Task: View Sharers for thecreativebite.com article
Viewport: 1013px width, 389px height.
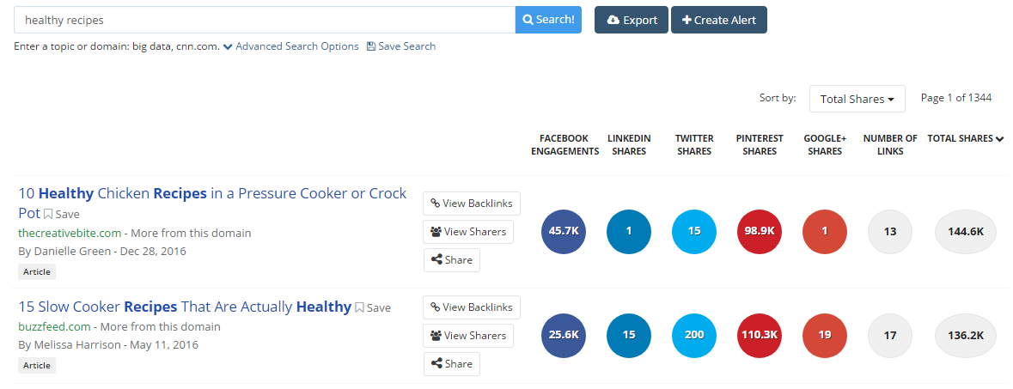Action: pos(467,232)
